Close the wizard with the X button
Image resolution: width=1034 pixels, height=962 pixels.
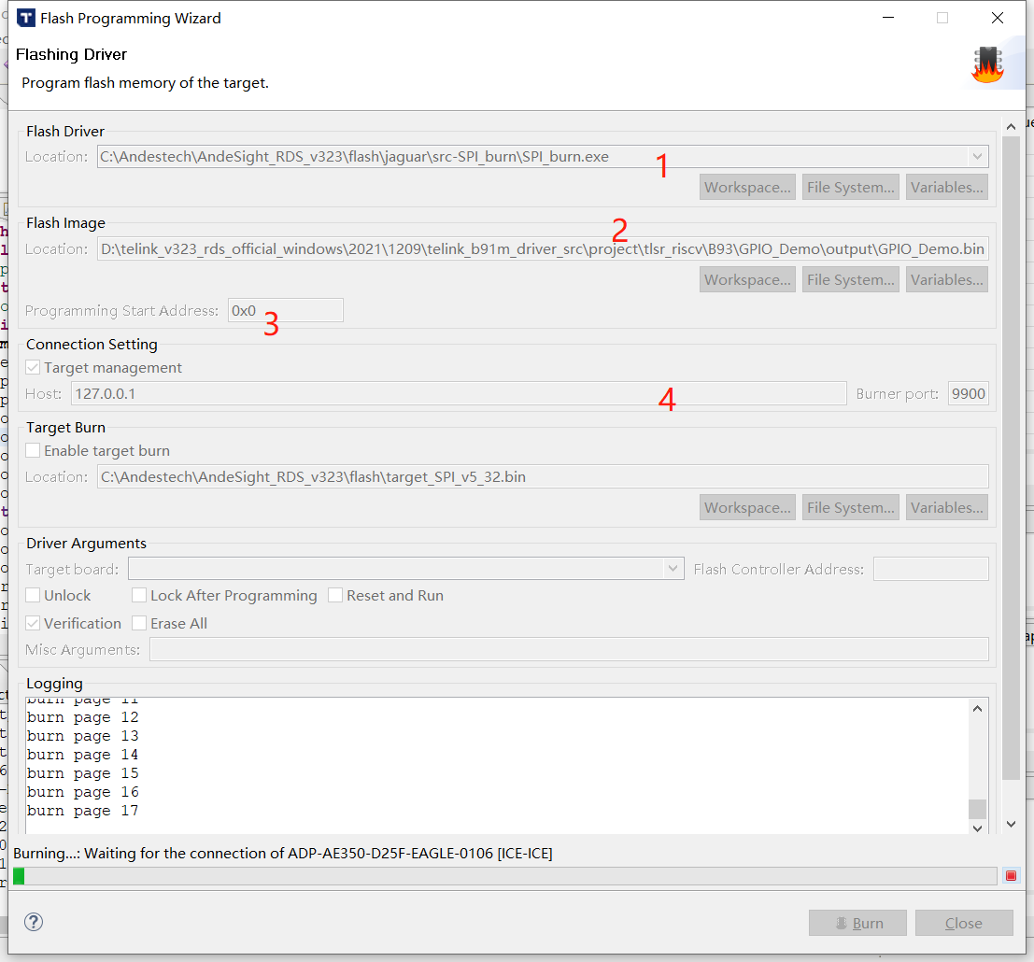point(998,18)
